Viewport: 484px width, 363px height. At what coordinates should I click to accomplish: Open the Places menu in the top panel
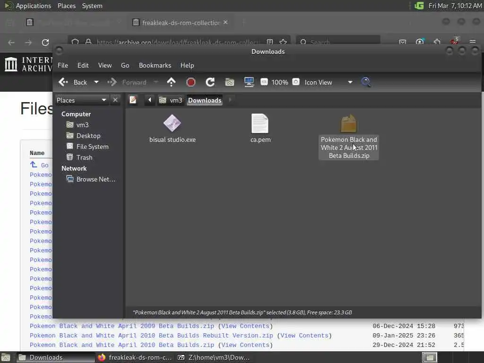click(x=66, y=6)
